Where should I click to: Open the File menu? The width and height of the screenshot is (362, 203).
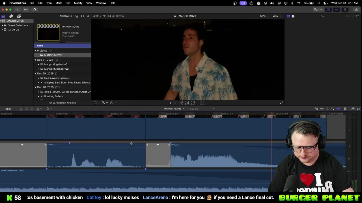click(x=32, y=3)
